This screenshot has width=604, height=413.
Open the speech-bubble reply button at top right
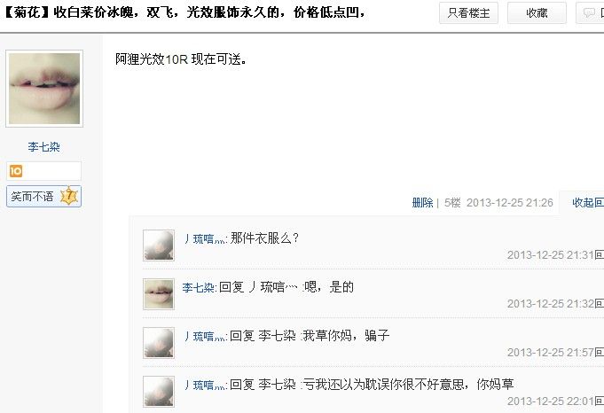coord(590,13)
